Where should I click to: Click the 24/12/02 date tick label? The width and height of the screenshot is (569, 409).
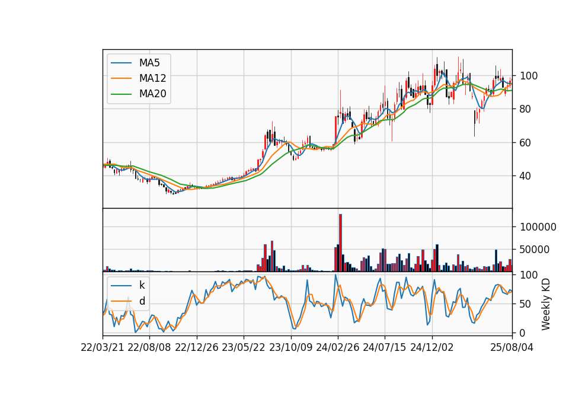(x=432, y=347)
